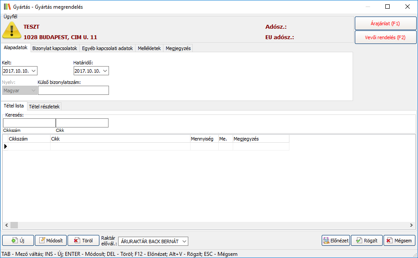
Task: Click the yellow warning triangle icon
Action: pos(12,30)
